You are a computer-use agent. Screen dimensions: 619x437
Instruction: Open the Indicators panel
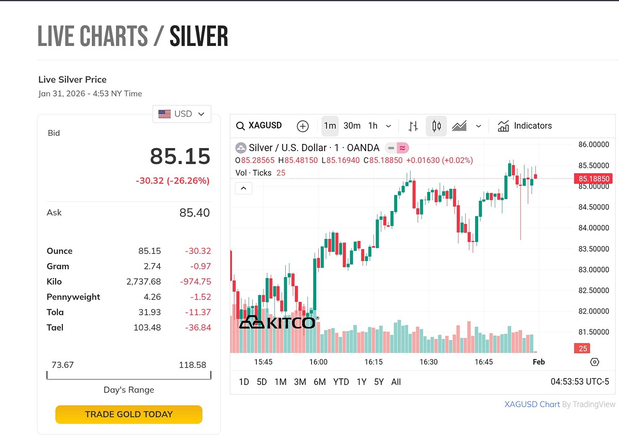[525, 126]
